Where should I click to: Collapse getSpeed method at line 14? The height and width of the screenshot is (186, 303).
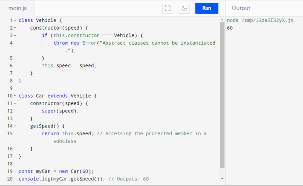point(15,126)
